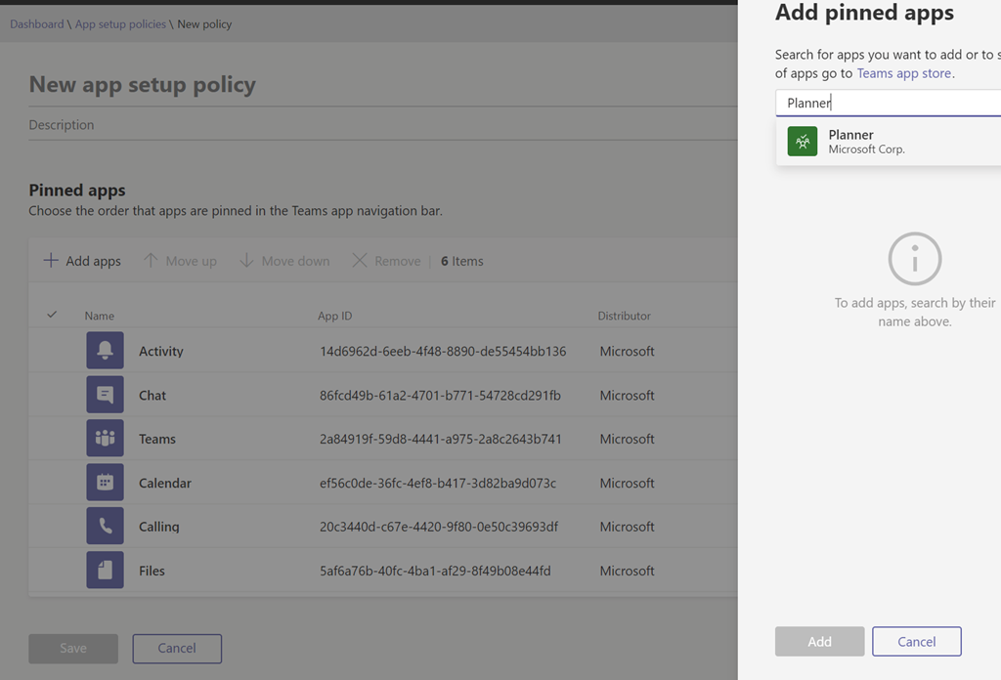Click the Files app icon
The height and width of the screenshot is (680, 1001).
pos(105,571)
